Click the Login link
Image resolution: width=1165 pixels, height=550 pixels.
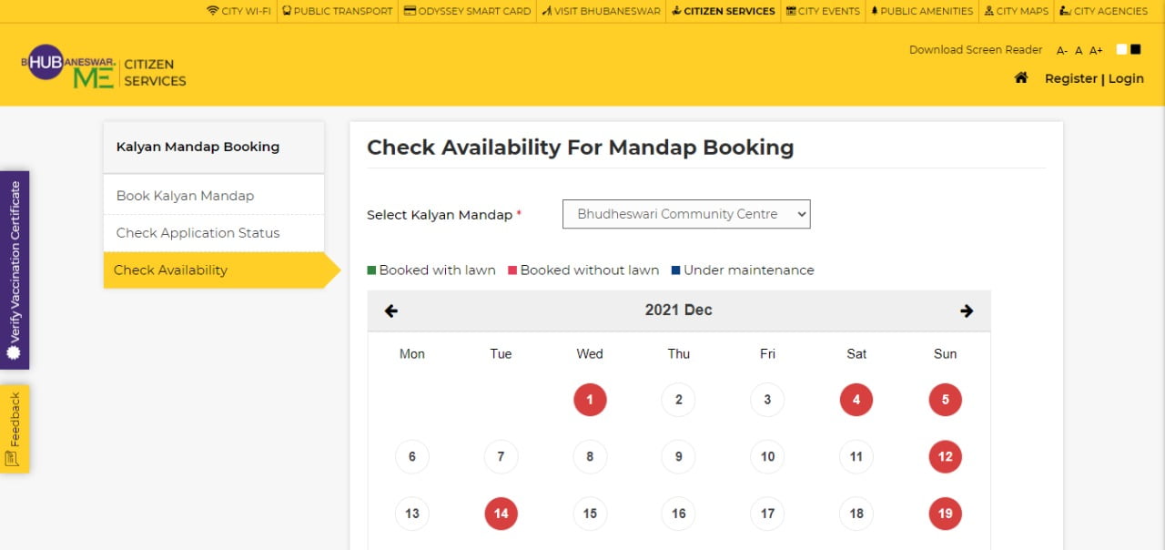click(1126, 79)
